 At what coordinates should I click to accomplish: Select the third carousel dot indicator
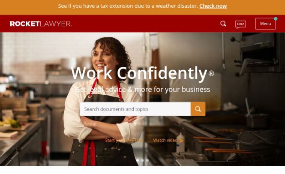coord(147,160)
